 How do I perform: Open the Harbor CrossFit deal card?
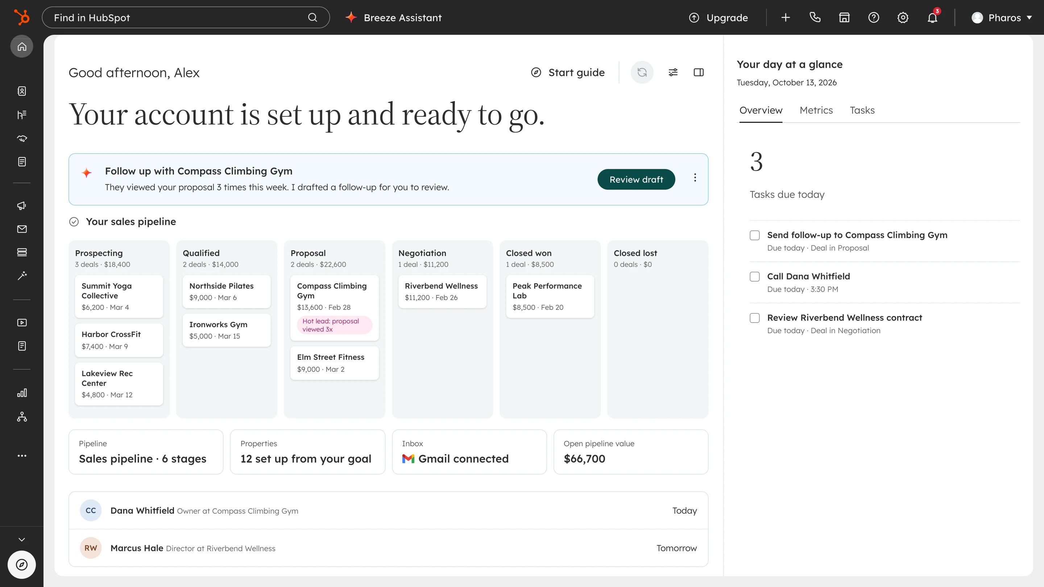click(119, 340)
